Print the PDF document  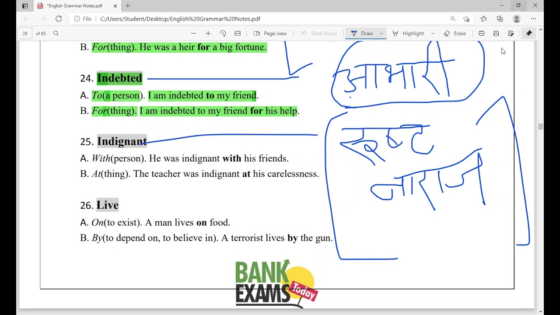point(481,33)
